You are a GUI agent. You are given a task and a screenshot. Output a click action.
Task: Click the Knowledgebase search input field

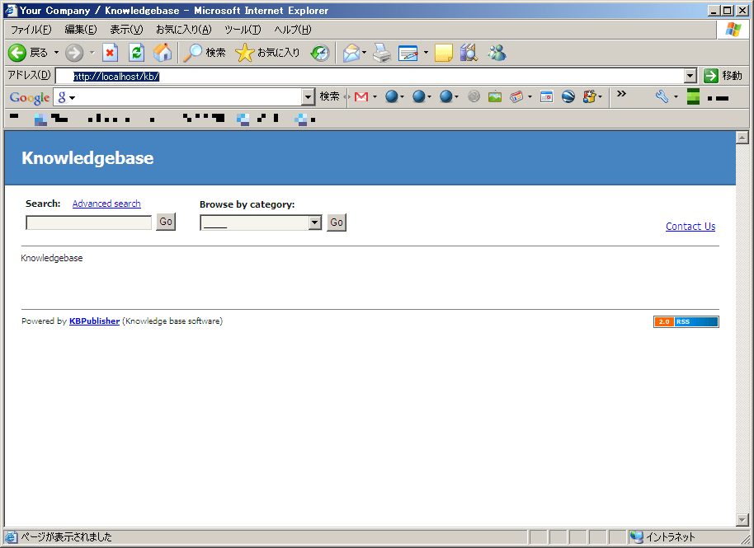pyautogui.click(x=89, y=222)
